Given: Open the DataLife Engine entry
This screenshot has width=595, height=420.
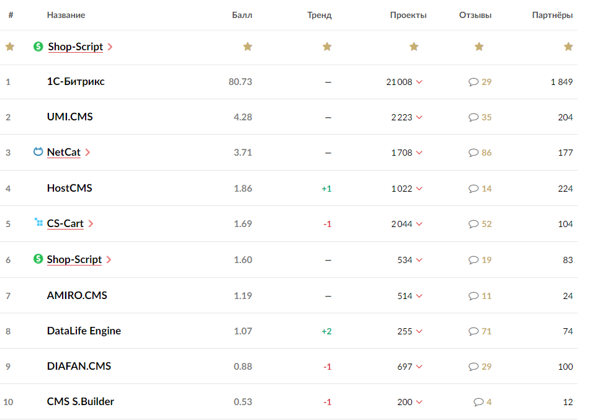Looking at the screenshot, I should (x=84, y=331).
